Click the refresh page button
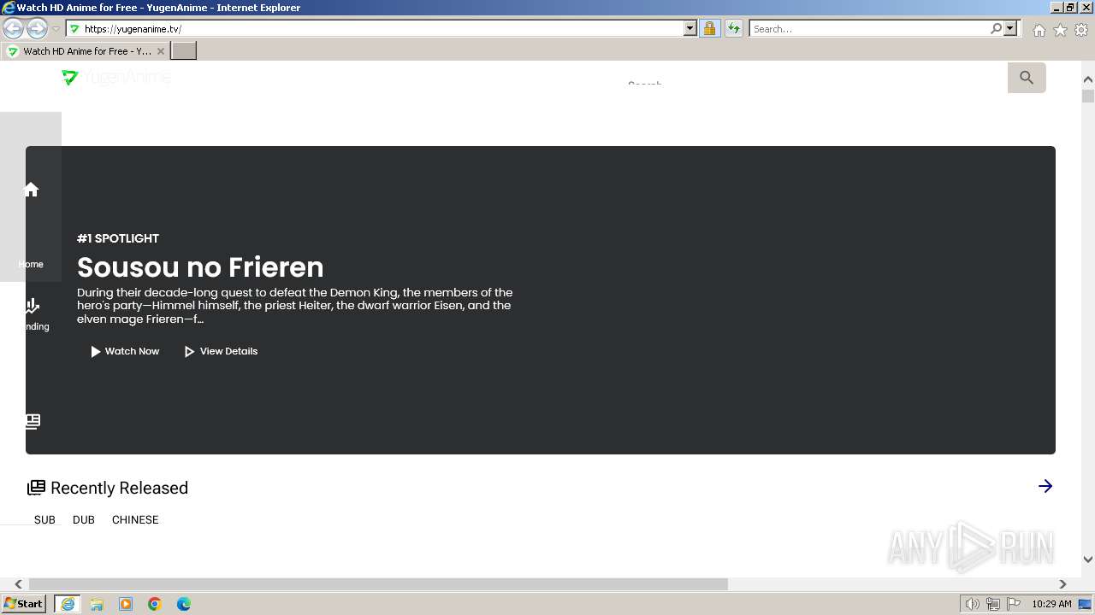This screenshot has height=615, width=1095. [x=734, y=29]
